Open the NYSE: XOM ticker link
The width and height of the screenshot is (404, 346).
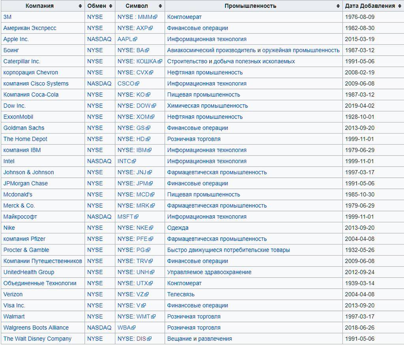coord(133,117)
